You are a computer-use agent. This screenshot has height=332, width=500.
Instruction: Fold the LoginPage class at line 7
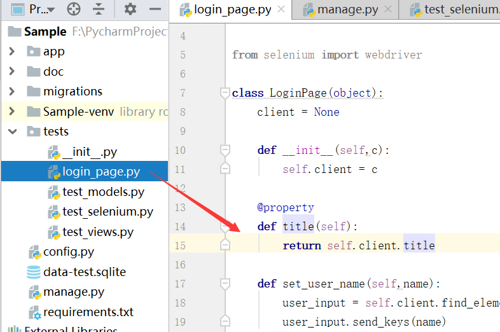[225, 93]
